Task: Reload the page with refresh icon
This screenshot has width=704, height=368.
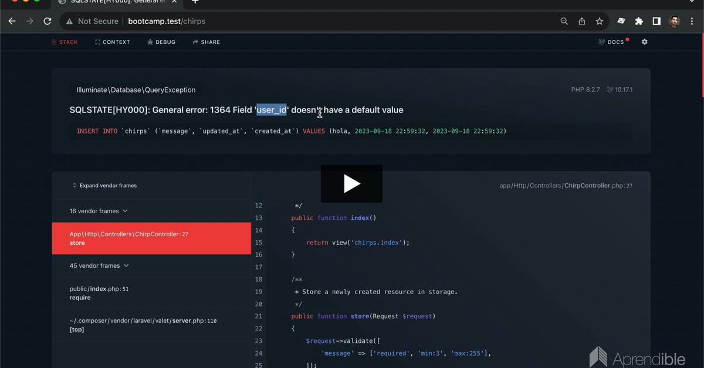Action: coord(48,21)
